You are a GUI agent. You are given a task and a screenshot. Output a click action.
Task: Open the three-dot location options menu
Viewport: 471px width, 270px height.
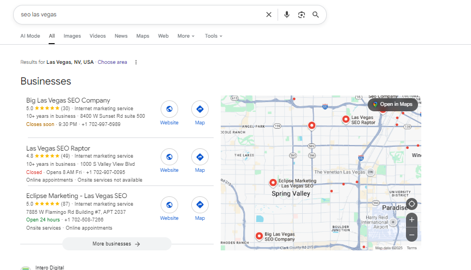pos(136,62)
